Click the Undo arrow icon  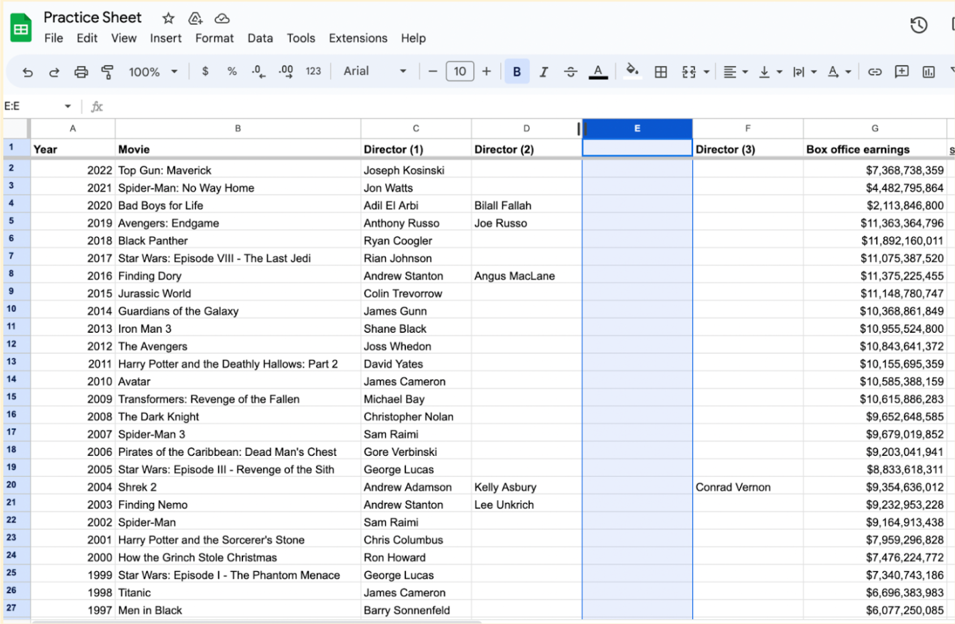click(x=27, y=72)
